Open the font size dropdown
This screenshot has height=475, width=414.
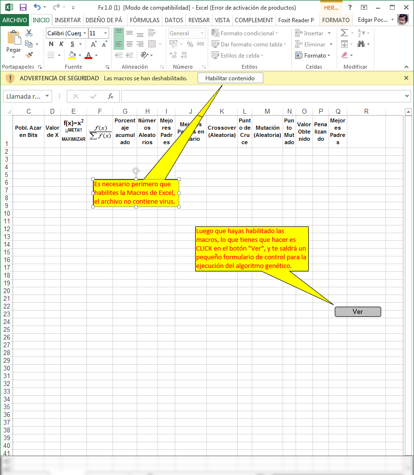coord(105,33)
